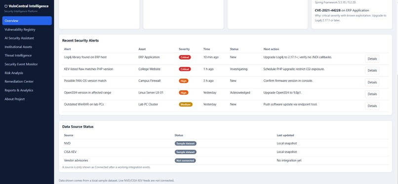Click 'Investigating' status cell
This screenshot has height=184, width=398.
(239, 69)
